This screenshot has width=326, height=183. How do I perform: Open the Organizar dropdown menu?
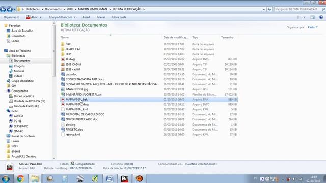point(11,17)
